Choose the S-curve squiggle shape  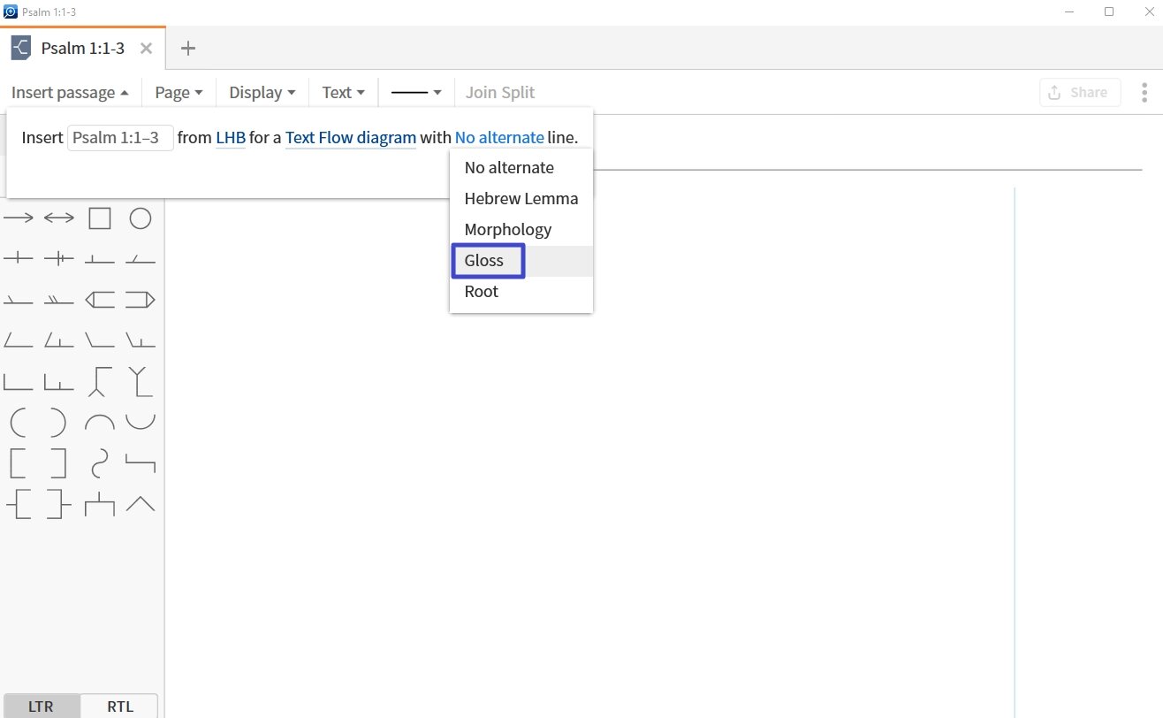100,463
